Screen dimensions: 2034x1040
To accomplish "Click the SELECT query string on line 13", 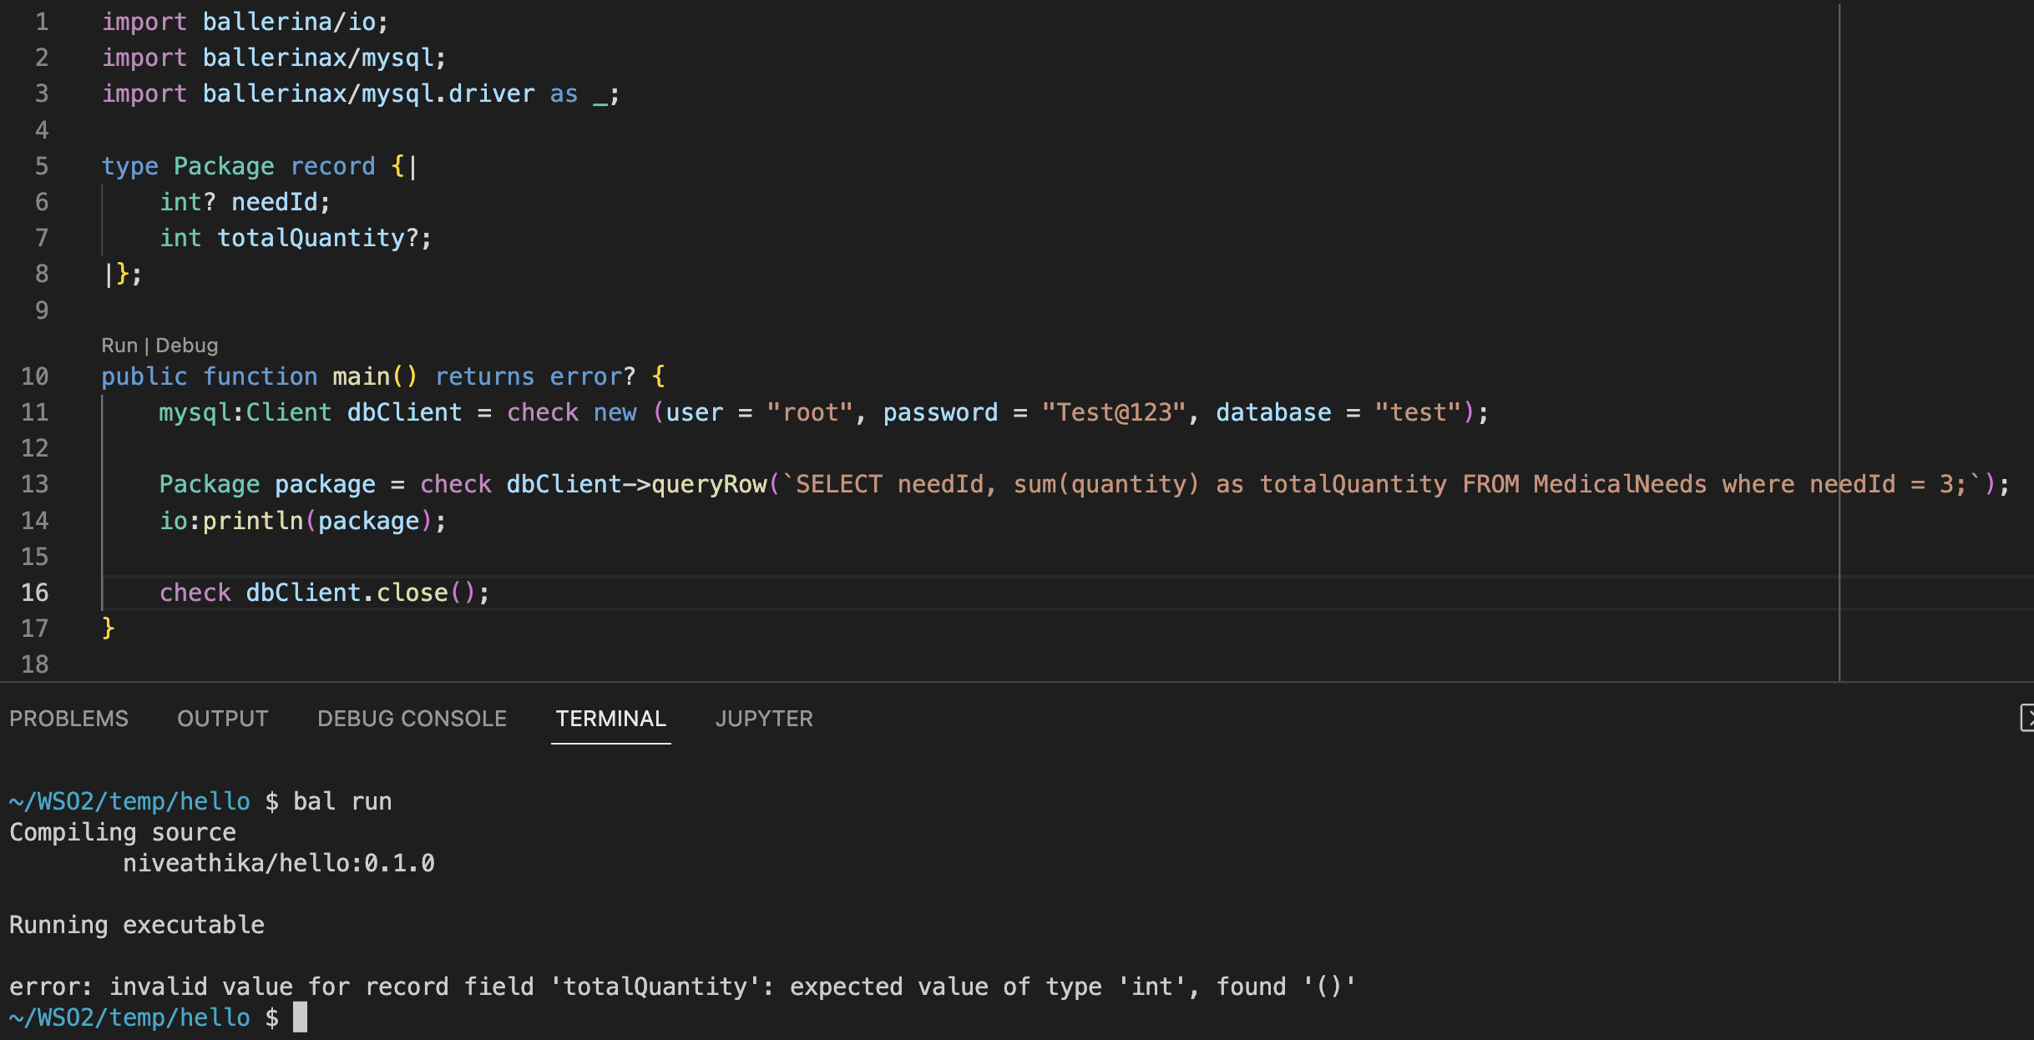I will tap(1252, 484).
